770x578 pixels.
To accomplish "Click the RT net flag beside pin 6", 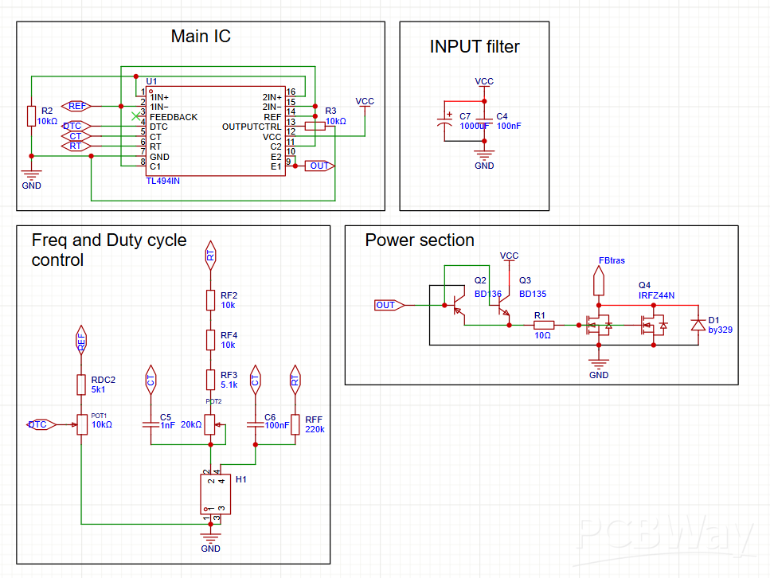I will pos(76,146).
